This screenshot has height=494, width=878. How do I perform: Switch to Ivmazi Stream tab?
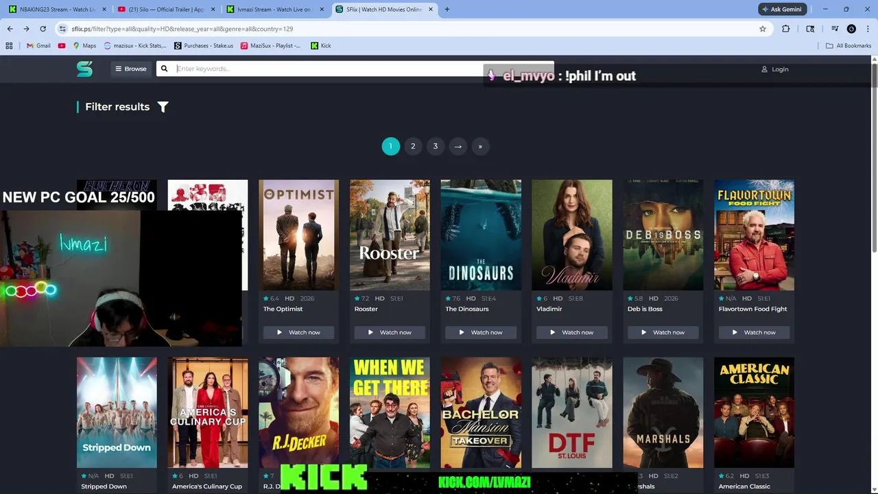point(276,10)
